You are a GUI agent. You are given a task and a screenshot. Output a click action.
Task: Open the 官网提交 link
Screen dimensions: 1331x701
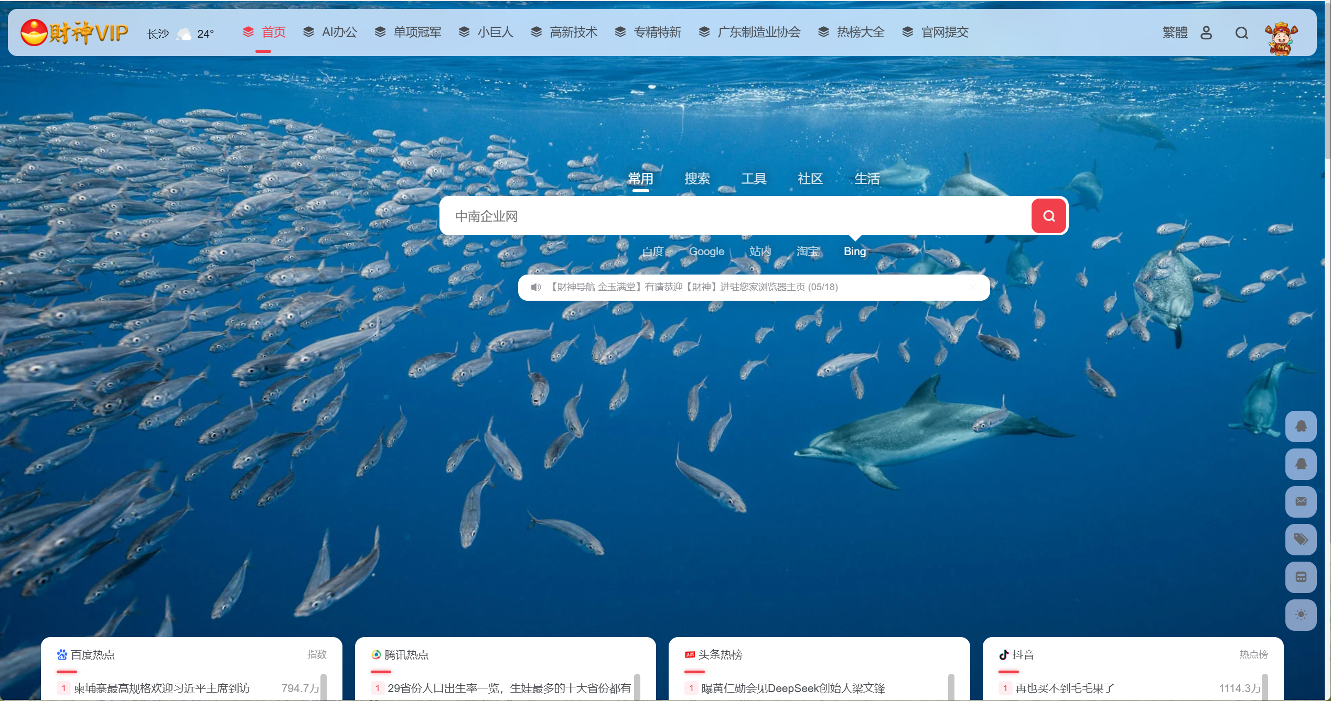[x=944, y=32]
